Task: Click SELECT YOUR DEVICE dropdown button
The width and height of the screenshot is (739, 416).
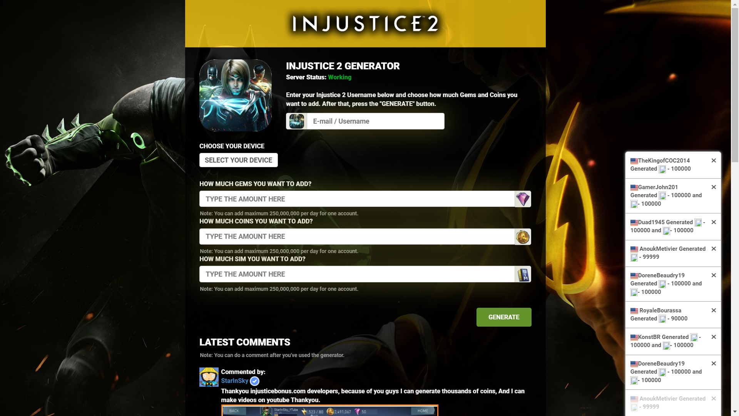Action: (x=239, y=160)
